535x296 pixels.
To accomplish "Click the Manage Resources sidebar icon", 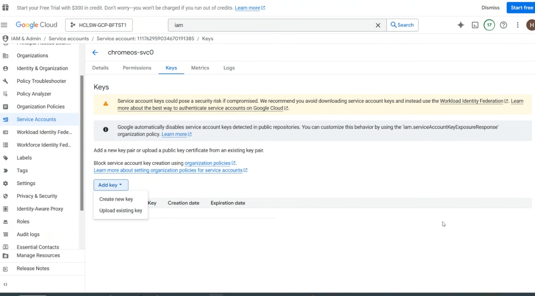I will (5, 256).
